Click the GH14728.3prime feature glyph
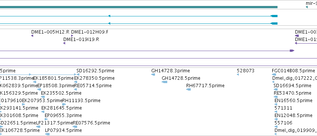 click(x=153, y=75)
